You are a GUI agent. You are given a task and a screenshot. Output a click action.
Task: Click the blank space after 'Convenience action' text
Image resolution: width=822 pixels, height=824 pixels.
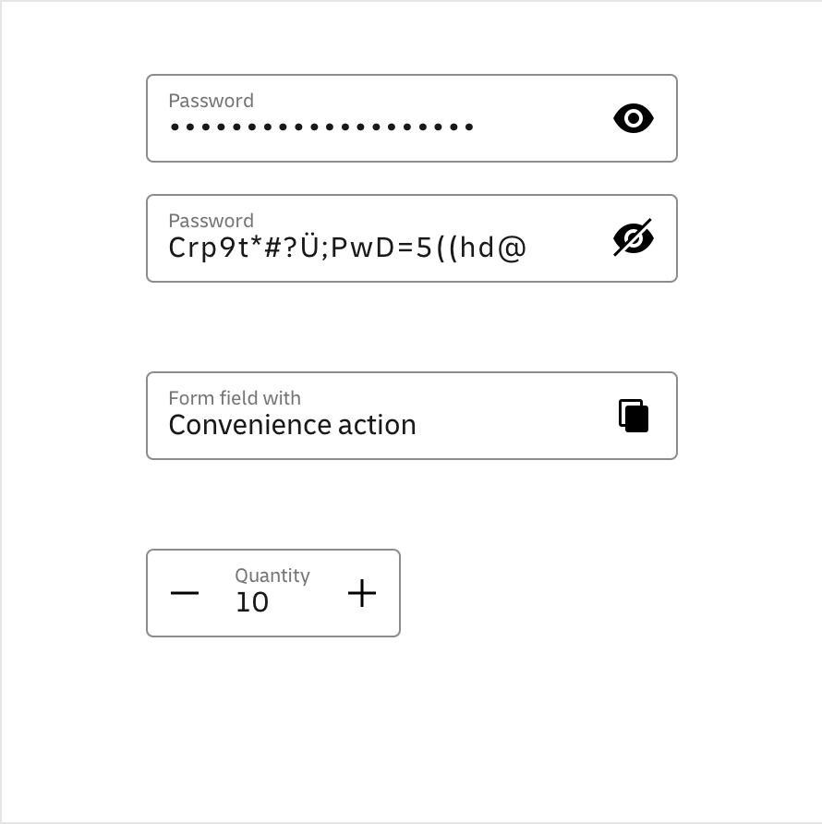[508, 425]
